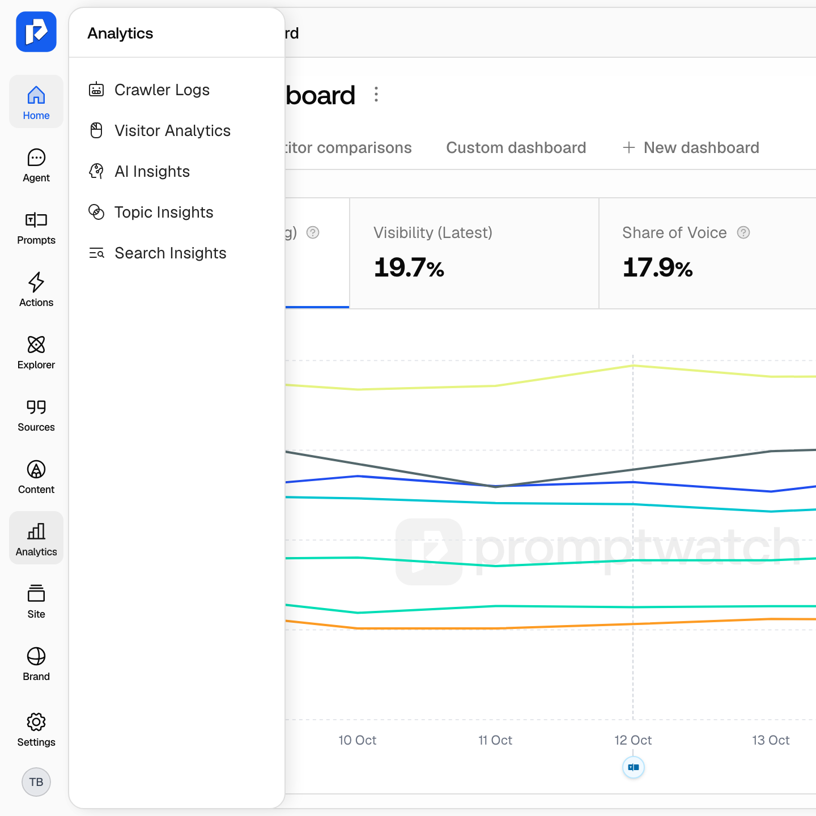This screenshot has width=816, height=816.
Task: Open the Explorer section
Action: pos(36,352)
